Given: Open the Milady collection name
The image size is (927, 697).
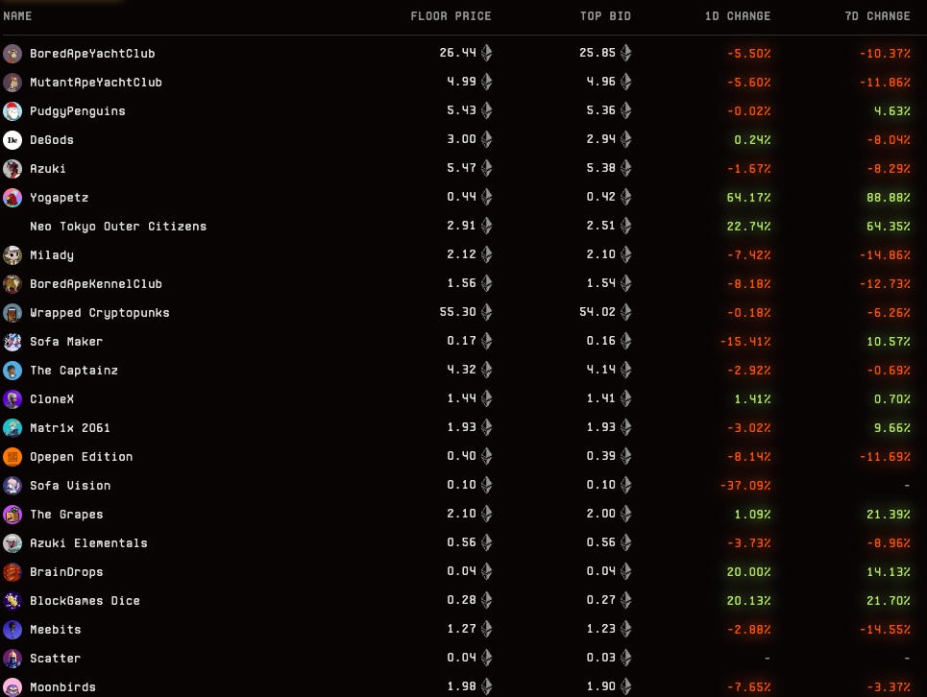Looking at the screenshot, I should pyautogui.click(x=52, y=255).
